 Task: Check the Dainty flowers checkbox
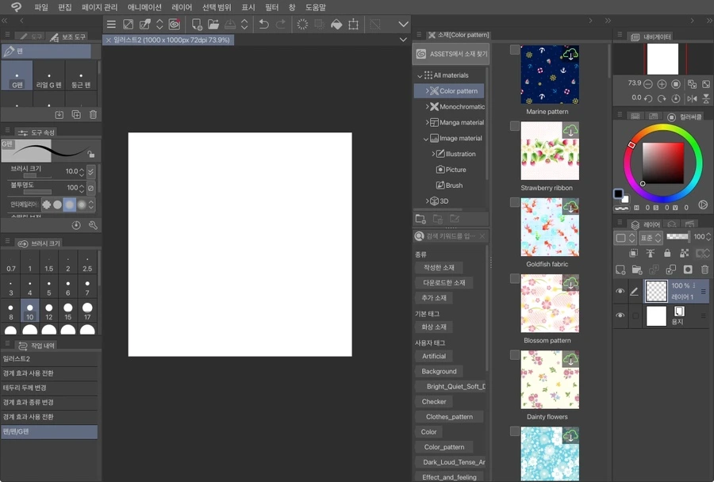click(x=515, y=354)
